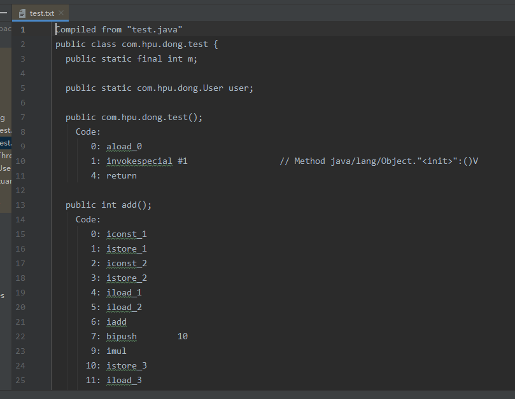Click the 'aload_0' instruction

click(124, 147)
